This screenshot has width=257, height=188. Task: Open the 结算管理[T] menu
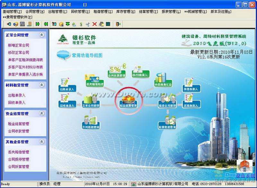click(x=148, y=12)
